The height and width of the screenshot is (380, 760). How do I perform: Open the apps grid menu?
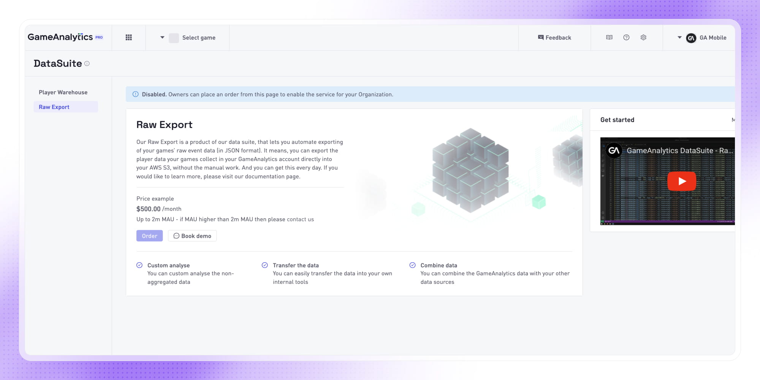tap(129, 37)
